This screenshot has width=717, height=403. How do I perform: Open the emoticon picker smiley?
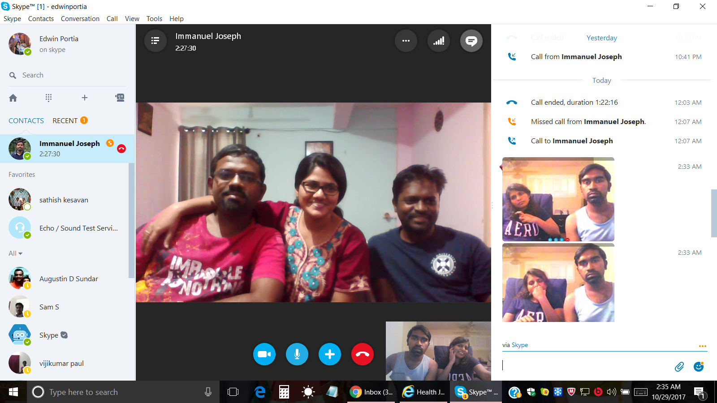click(x=698, y=367)
